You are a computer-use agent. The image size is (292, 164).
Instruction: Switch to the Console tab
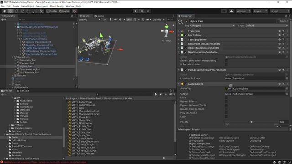(23, 91)
